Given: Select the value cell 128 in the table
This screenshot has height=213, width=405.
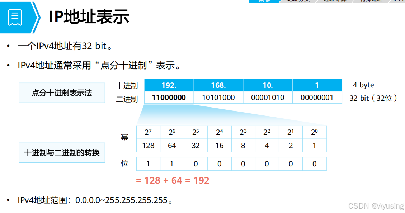Looking at the screenshot, I should pos(148,146).
